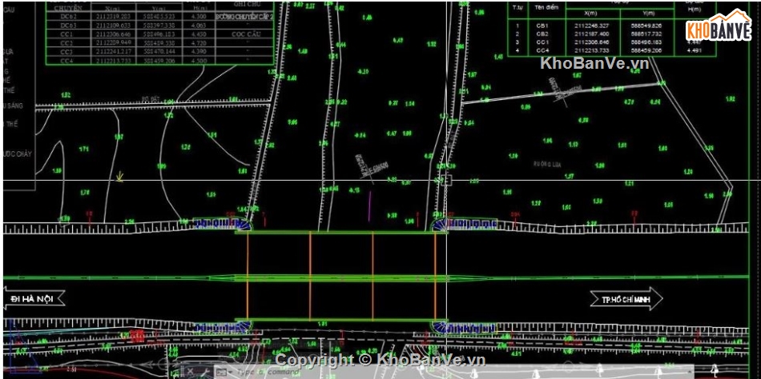Click 'CB2' in right coordinate table
The width and height of the screenshot is (761, 379).
(542, 34)
